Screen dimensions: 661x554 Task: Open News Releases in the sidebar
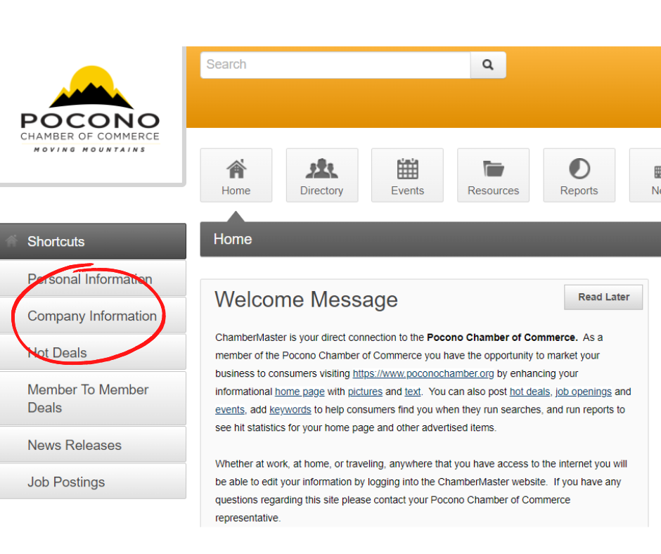(75, 445)
